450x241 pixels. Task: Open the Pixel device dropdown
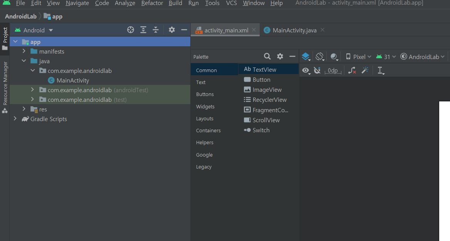coord(358,57)
